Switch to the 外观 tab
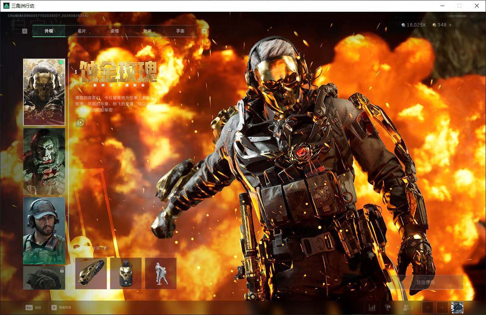 (49, 31)
